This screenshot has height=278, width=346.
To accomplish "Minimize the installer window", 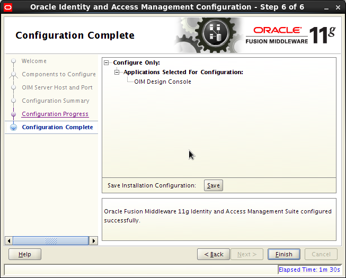I will pyautogui.click(x=326, y=8).
